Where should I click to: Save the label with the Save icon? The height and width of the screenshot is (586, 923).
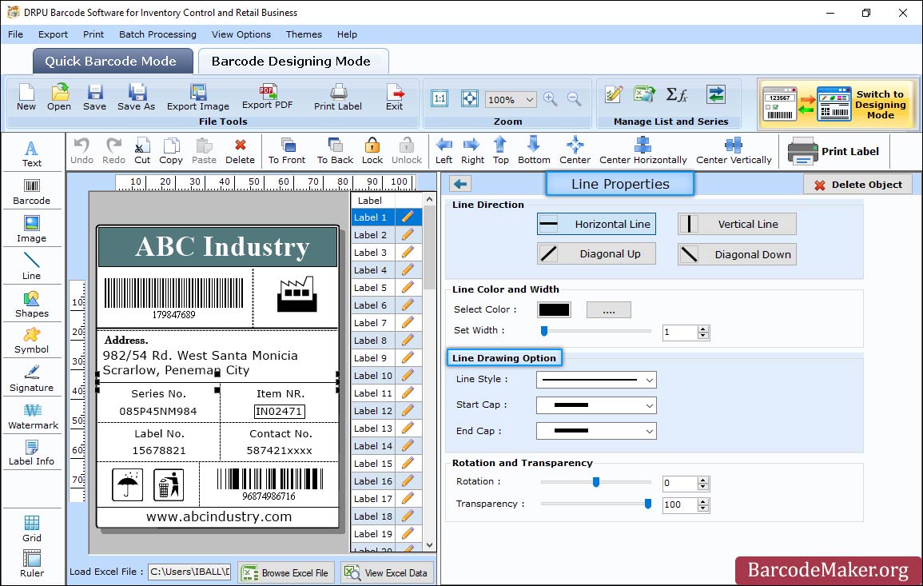click(x=95, y=98)
